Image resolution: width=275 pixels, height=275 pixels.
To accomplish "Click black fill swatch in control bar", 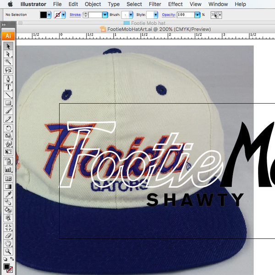I will click(x=44, y=15).
